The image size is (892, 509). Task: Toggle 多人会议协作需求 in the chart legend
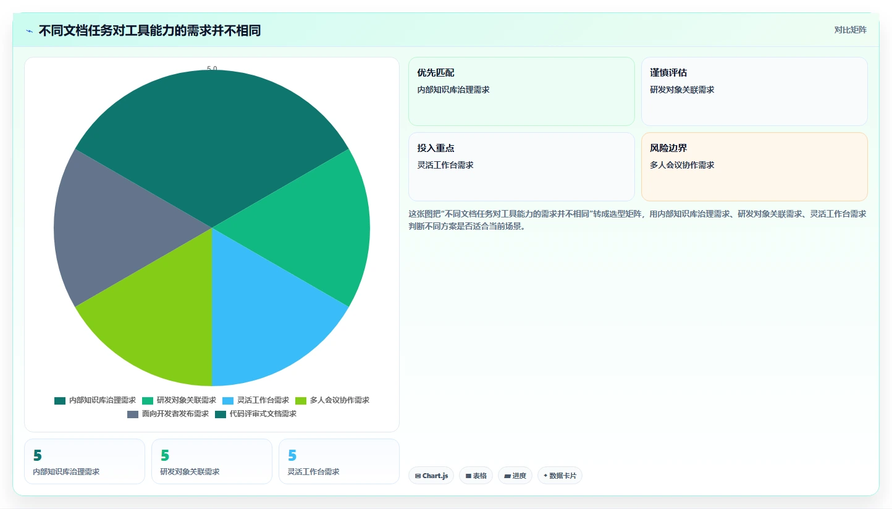pyautogui.click(x=332, y=400)
